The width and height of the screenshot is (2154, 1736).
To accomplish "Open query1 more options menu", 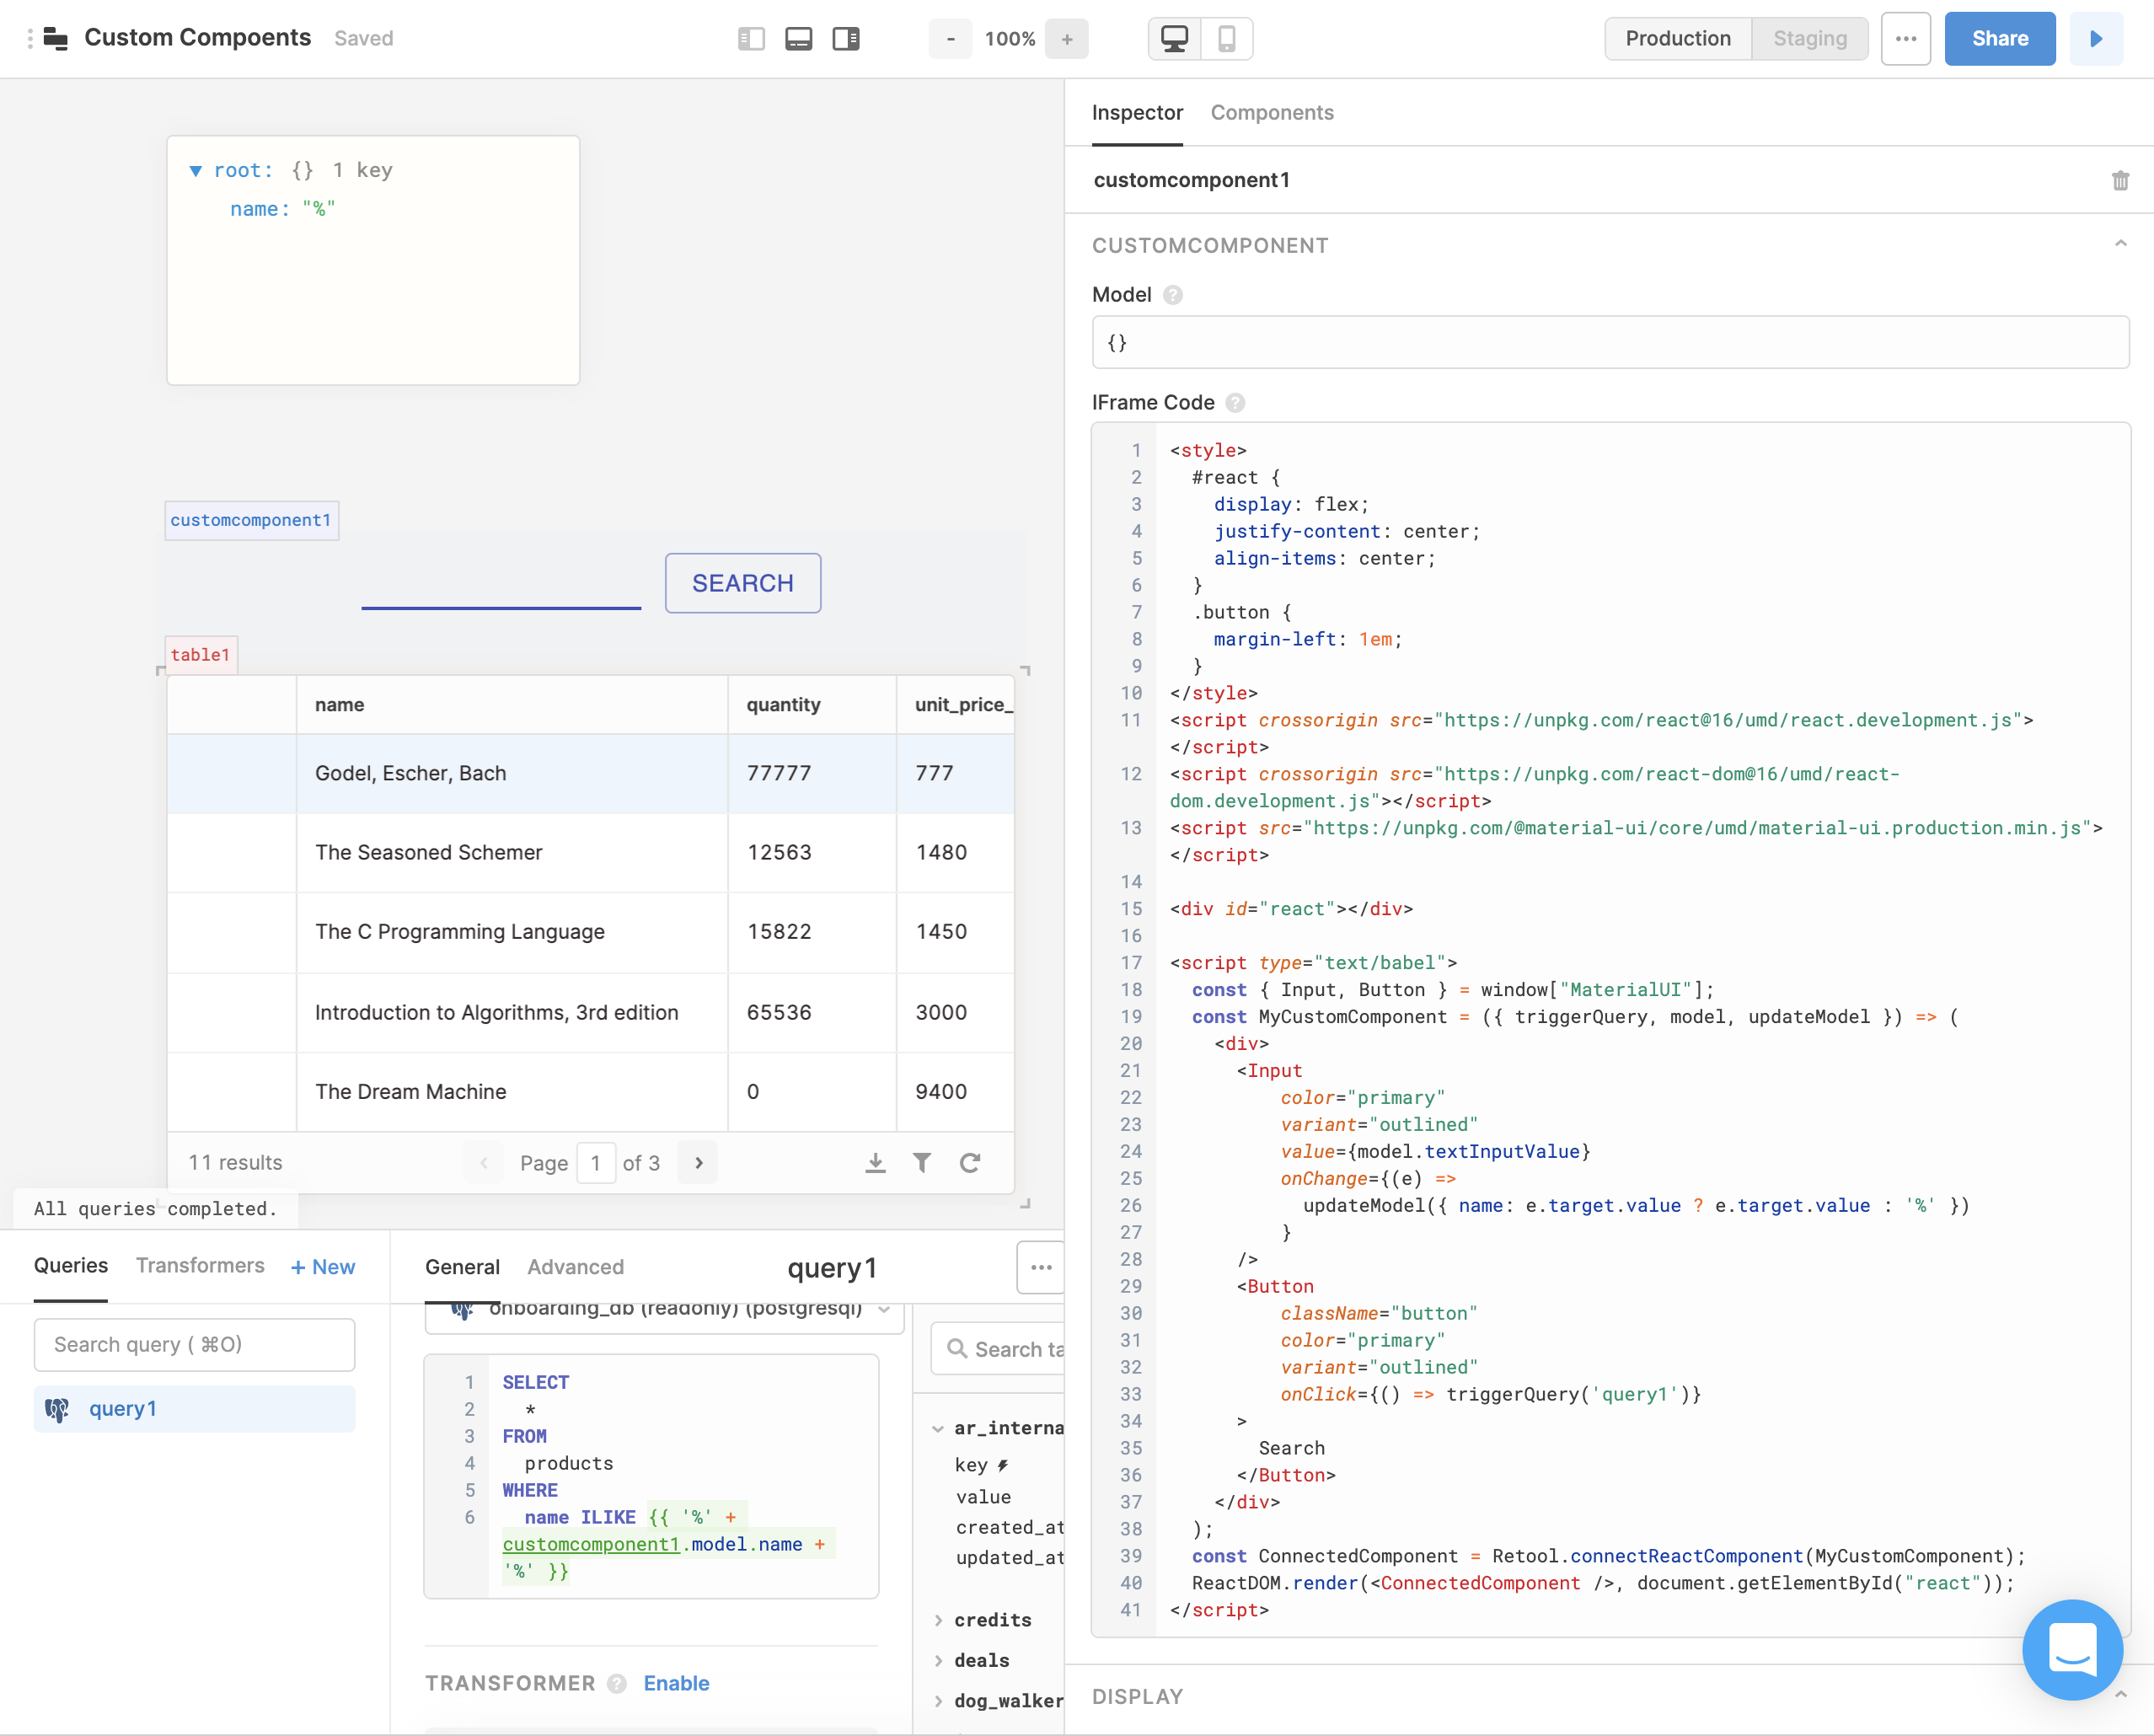I will (1041, 1267).
